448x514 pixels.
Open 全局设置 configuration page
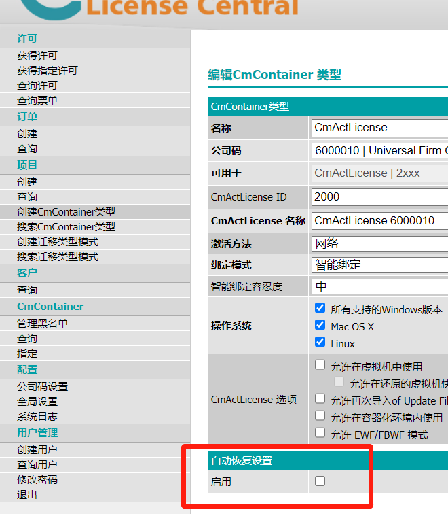pyautogui.click(x=37, y=402)
